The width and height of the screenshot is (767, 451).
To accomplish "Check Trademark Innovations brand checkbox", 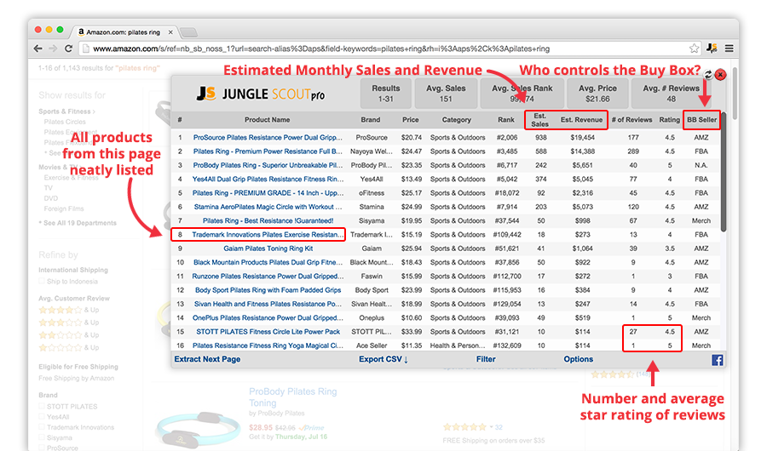I will coord(42,427).
